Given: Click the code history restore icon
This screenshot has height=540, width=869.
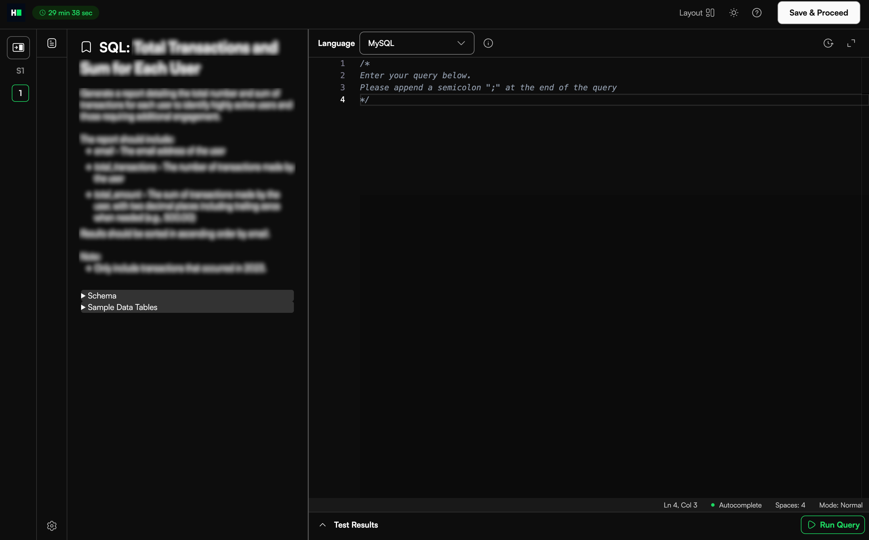Looking at the screenshot, I should (828, 43).
